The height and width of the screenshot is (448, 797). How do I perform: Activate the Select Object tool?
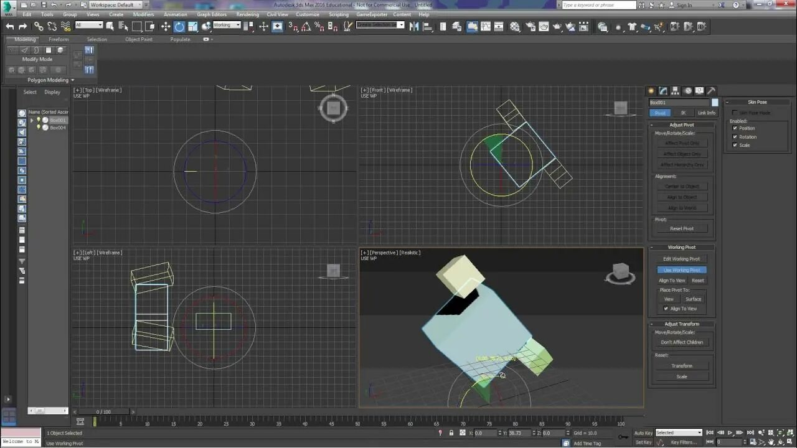click(110, 26)
